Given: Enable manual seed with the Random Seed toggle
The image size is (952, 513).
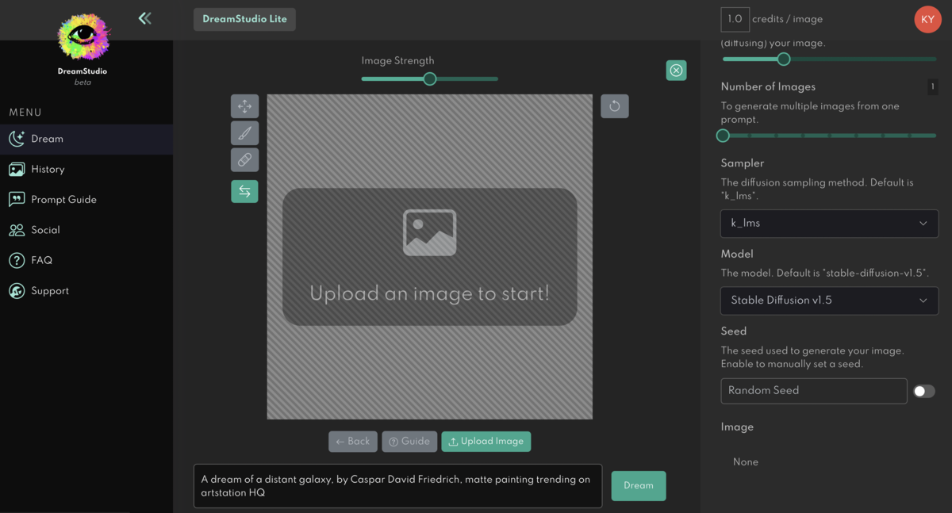Looking at the screenshot, I should tap(923, 390).
